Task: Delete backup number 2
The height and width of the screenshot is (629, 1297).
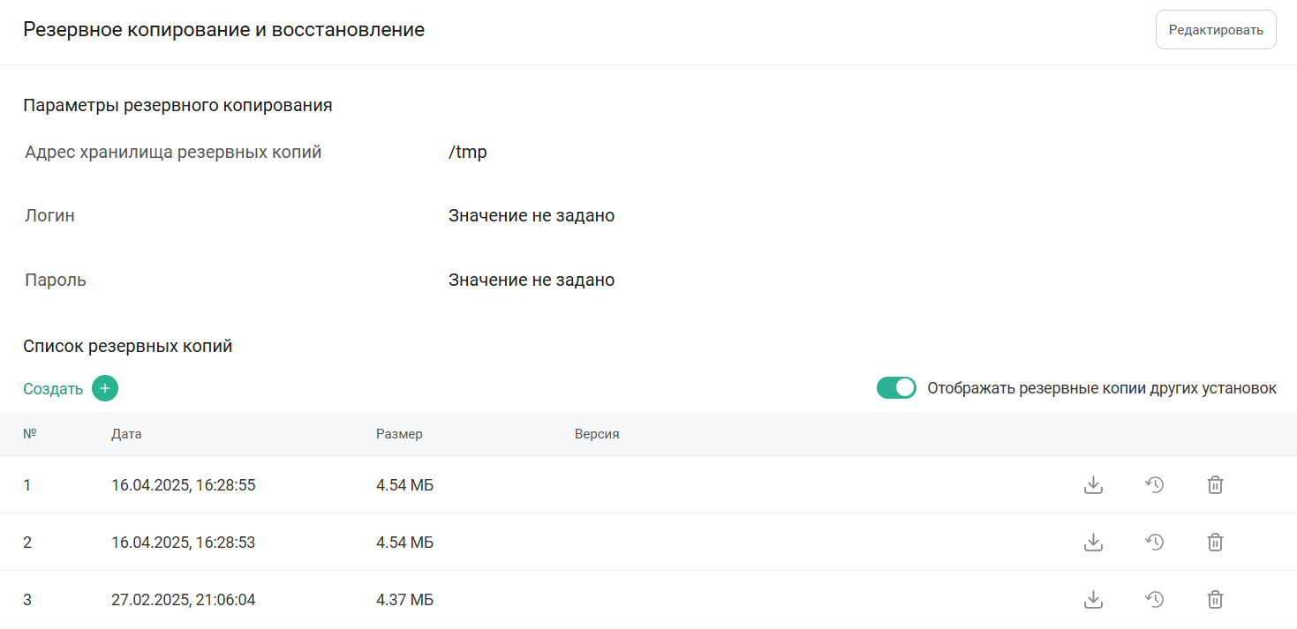Action: pyautogui.click(x=1215, y=542)
